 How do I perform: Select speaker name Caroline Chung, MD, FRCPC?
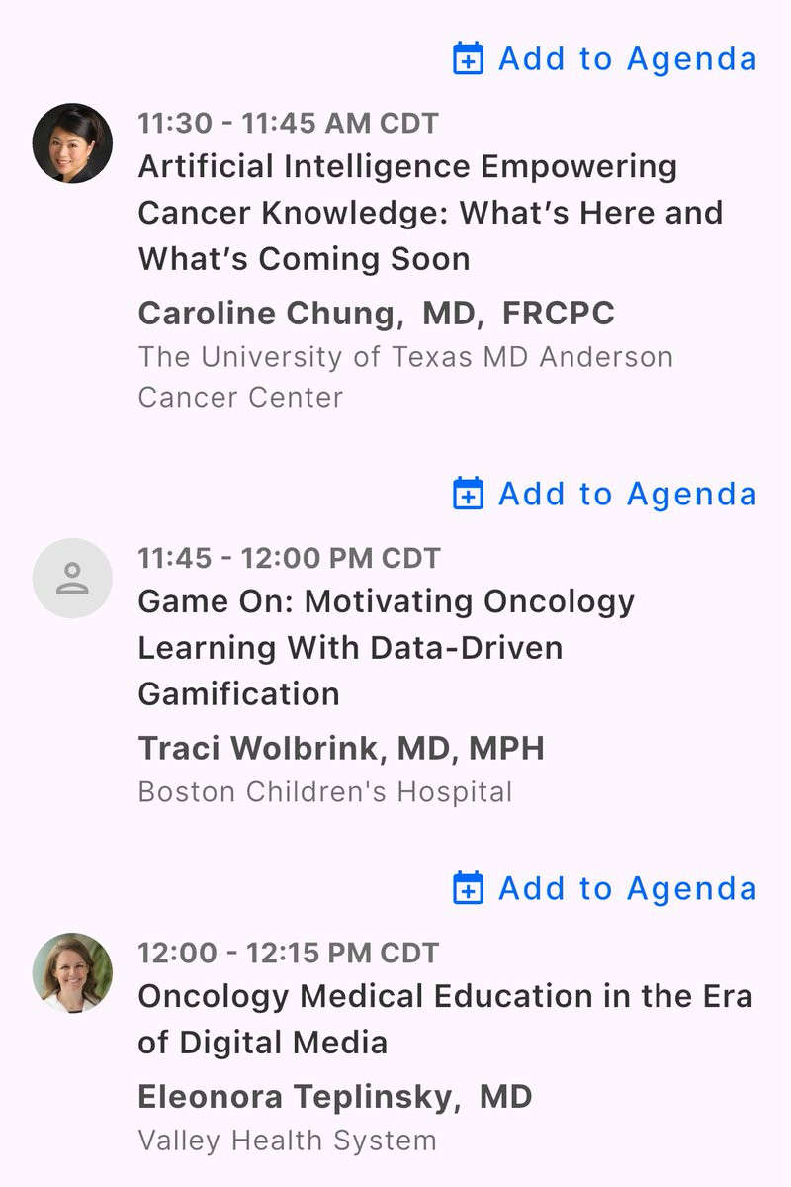tap(377, 313)
